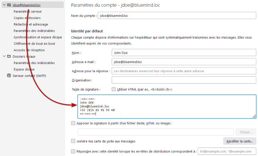Open Rédaction et adressage section
This screenshot has width=258, height=156.
(x=31, y=24)
